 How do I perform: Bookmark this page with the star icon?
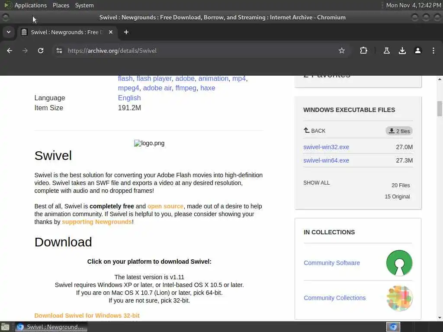coord(342,51)
